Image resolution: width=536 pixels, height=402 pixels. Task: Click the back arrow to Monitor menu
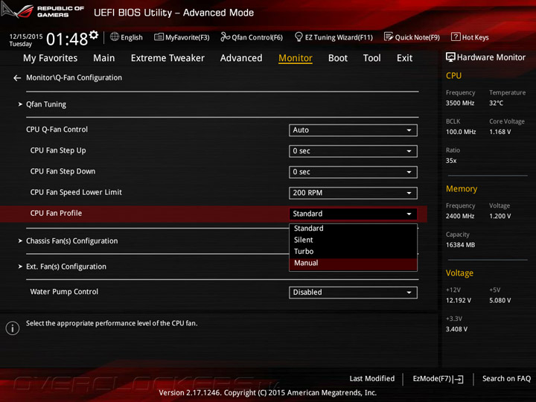tap(17, 78)
